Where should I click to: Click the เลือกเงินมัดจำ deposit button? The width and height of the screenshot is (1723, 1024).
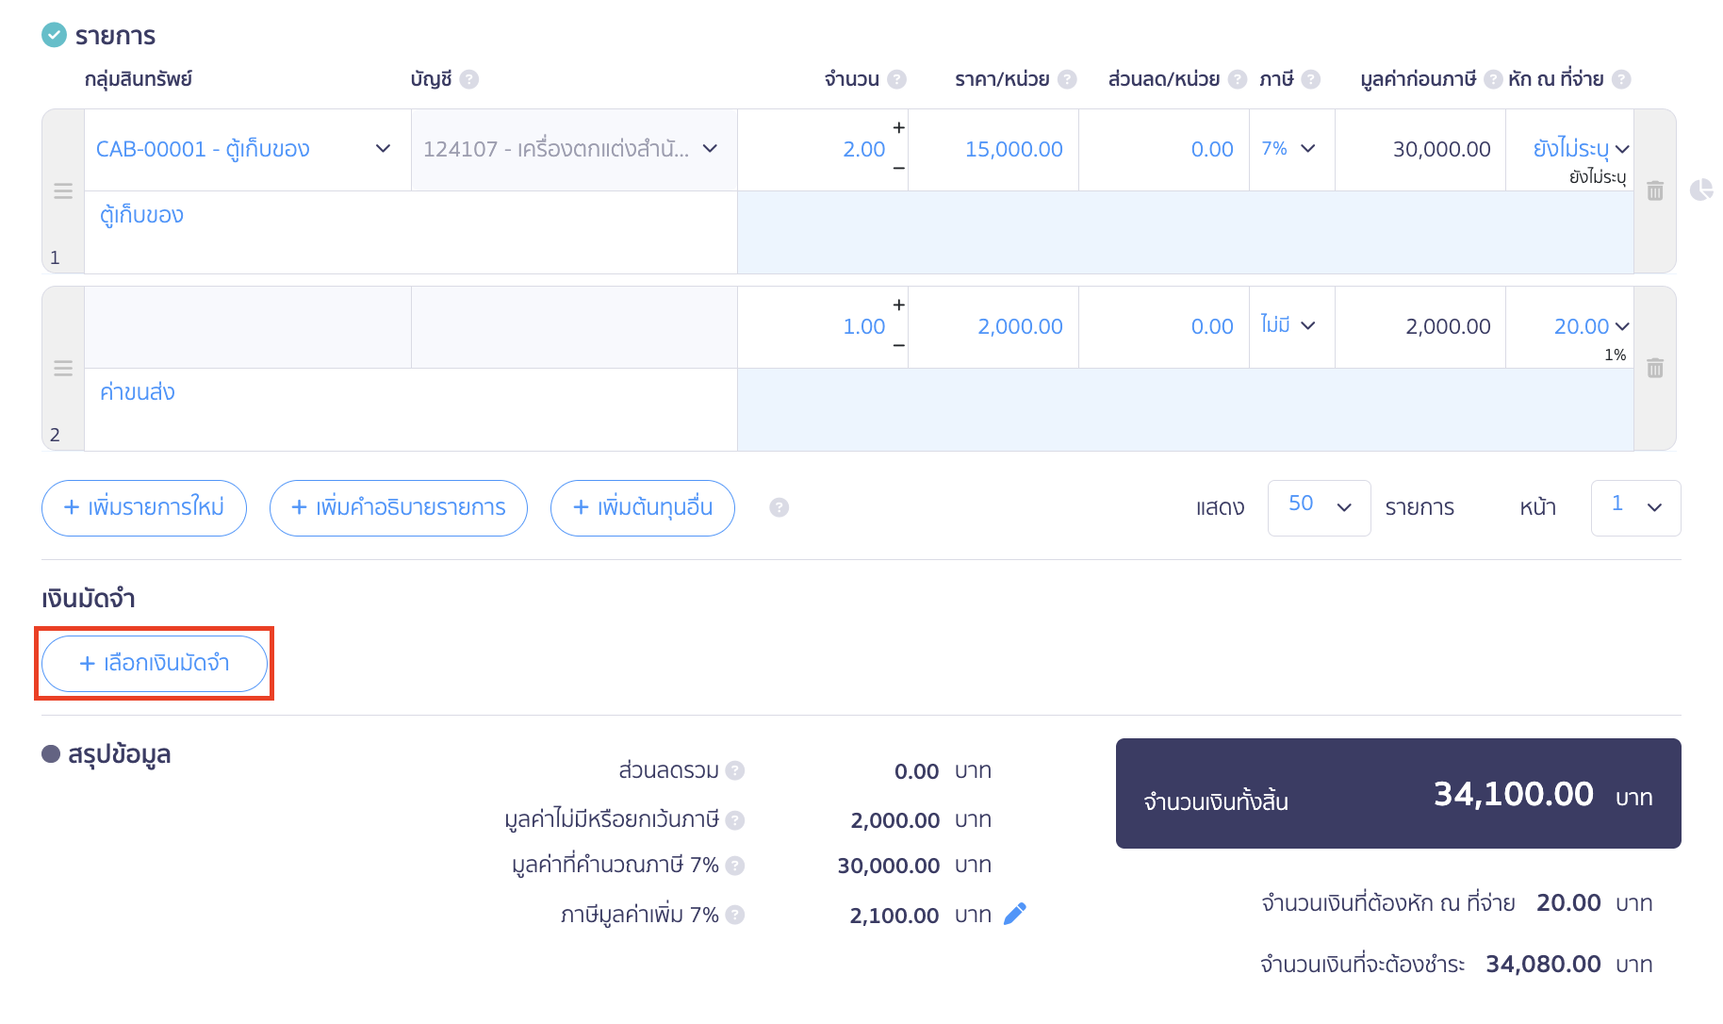[x=154, y=663]
